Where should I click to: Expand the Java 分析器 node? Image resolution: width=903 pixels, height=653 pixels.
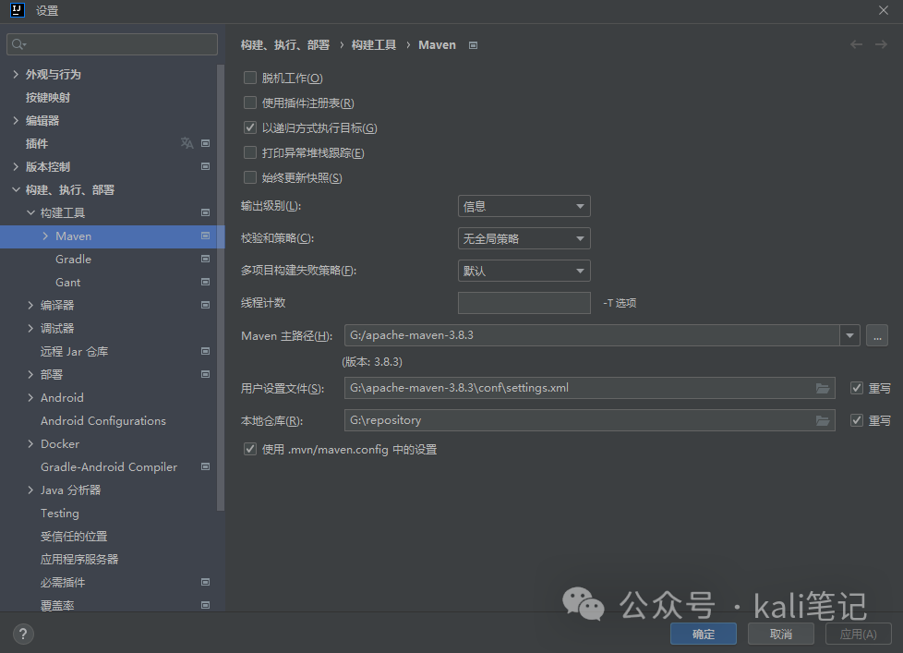(30, 490)
